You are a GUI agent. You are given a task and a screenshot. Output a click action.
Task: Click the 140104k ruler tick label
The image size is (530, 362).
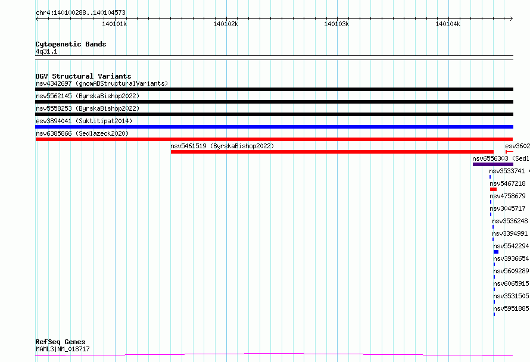point(448,24)
